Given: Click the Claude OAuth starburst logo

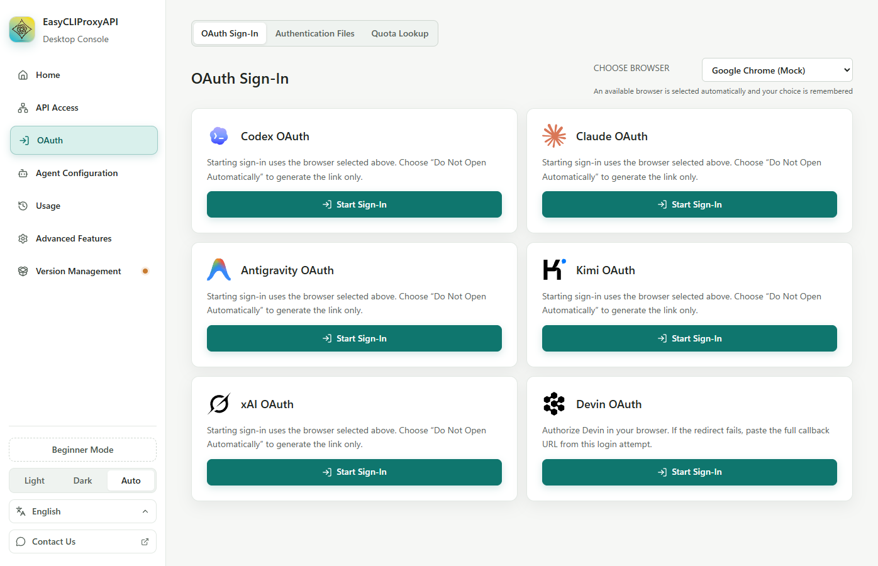Looking at the screenshot, I should click(x=554, y=136).
